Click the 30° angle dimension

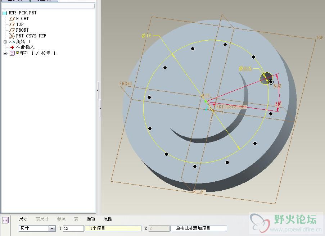click(x=278, y=104)
